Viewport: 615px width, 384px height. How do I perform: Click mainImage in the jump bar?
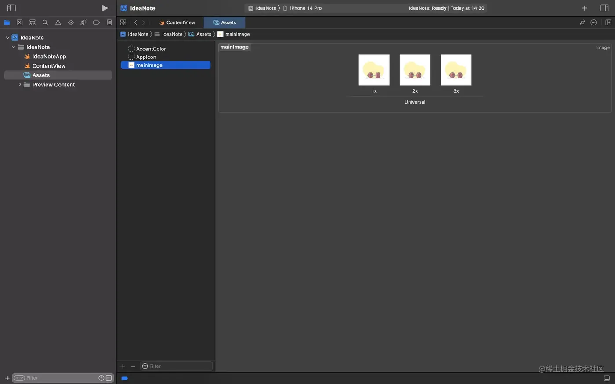[234, 34]
